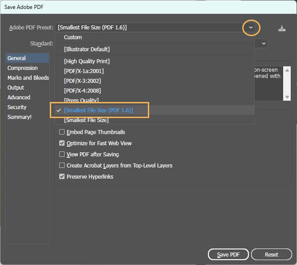This screenshot has width=297, height=265.
Task: Uncheck Optimize for Fast Web View
Action: point(62,143)
